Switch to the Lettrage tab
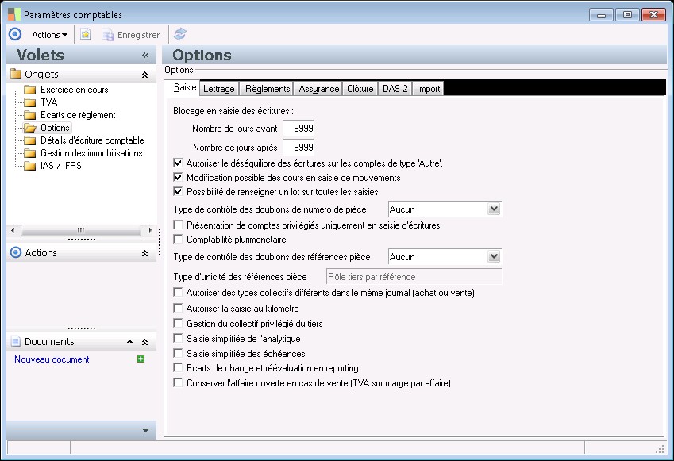The image size is (674, 461). [218, 89]
